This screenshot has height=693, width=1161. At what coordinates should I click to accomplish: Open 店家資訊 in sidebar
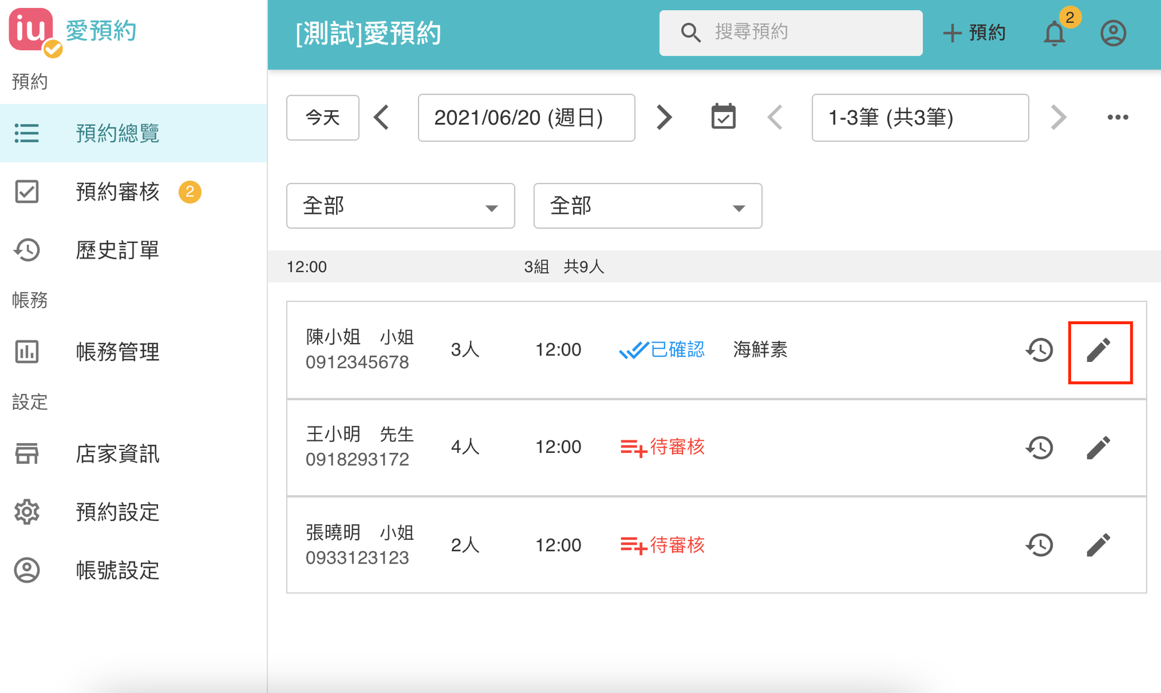(x=134, y=454)
